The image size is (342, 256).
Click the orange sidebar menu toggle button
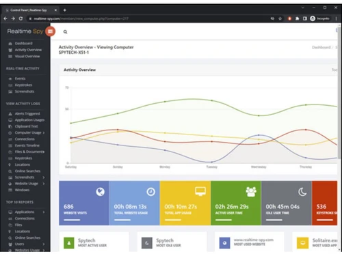coord(50,31)
